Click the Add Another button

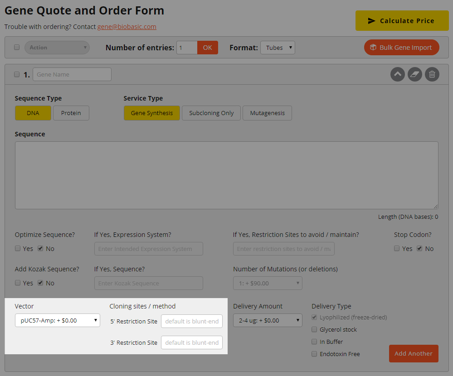(413, 353)
